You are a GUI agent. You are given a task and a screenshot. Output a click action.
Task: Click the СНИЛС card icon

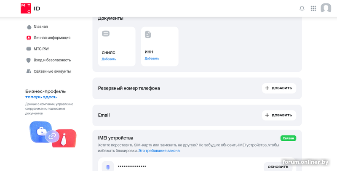pos(106,34)
